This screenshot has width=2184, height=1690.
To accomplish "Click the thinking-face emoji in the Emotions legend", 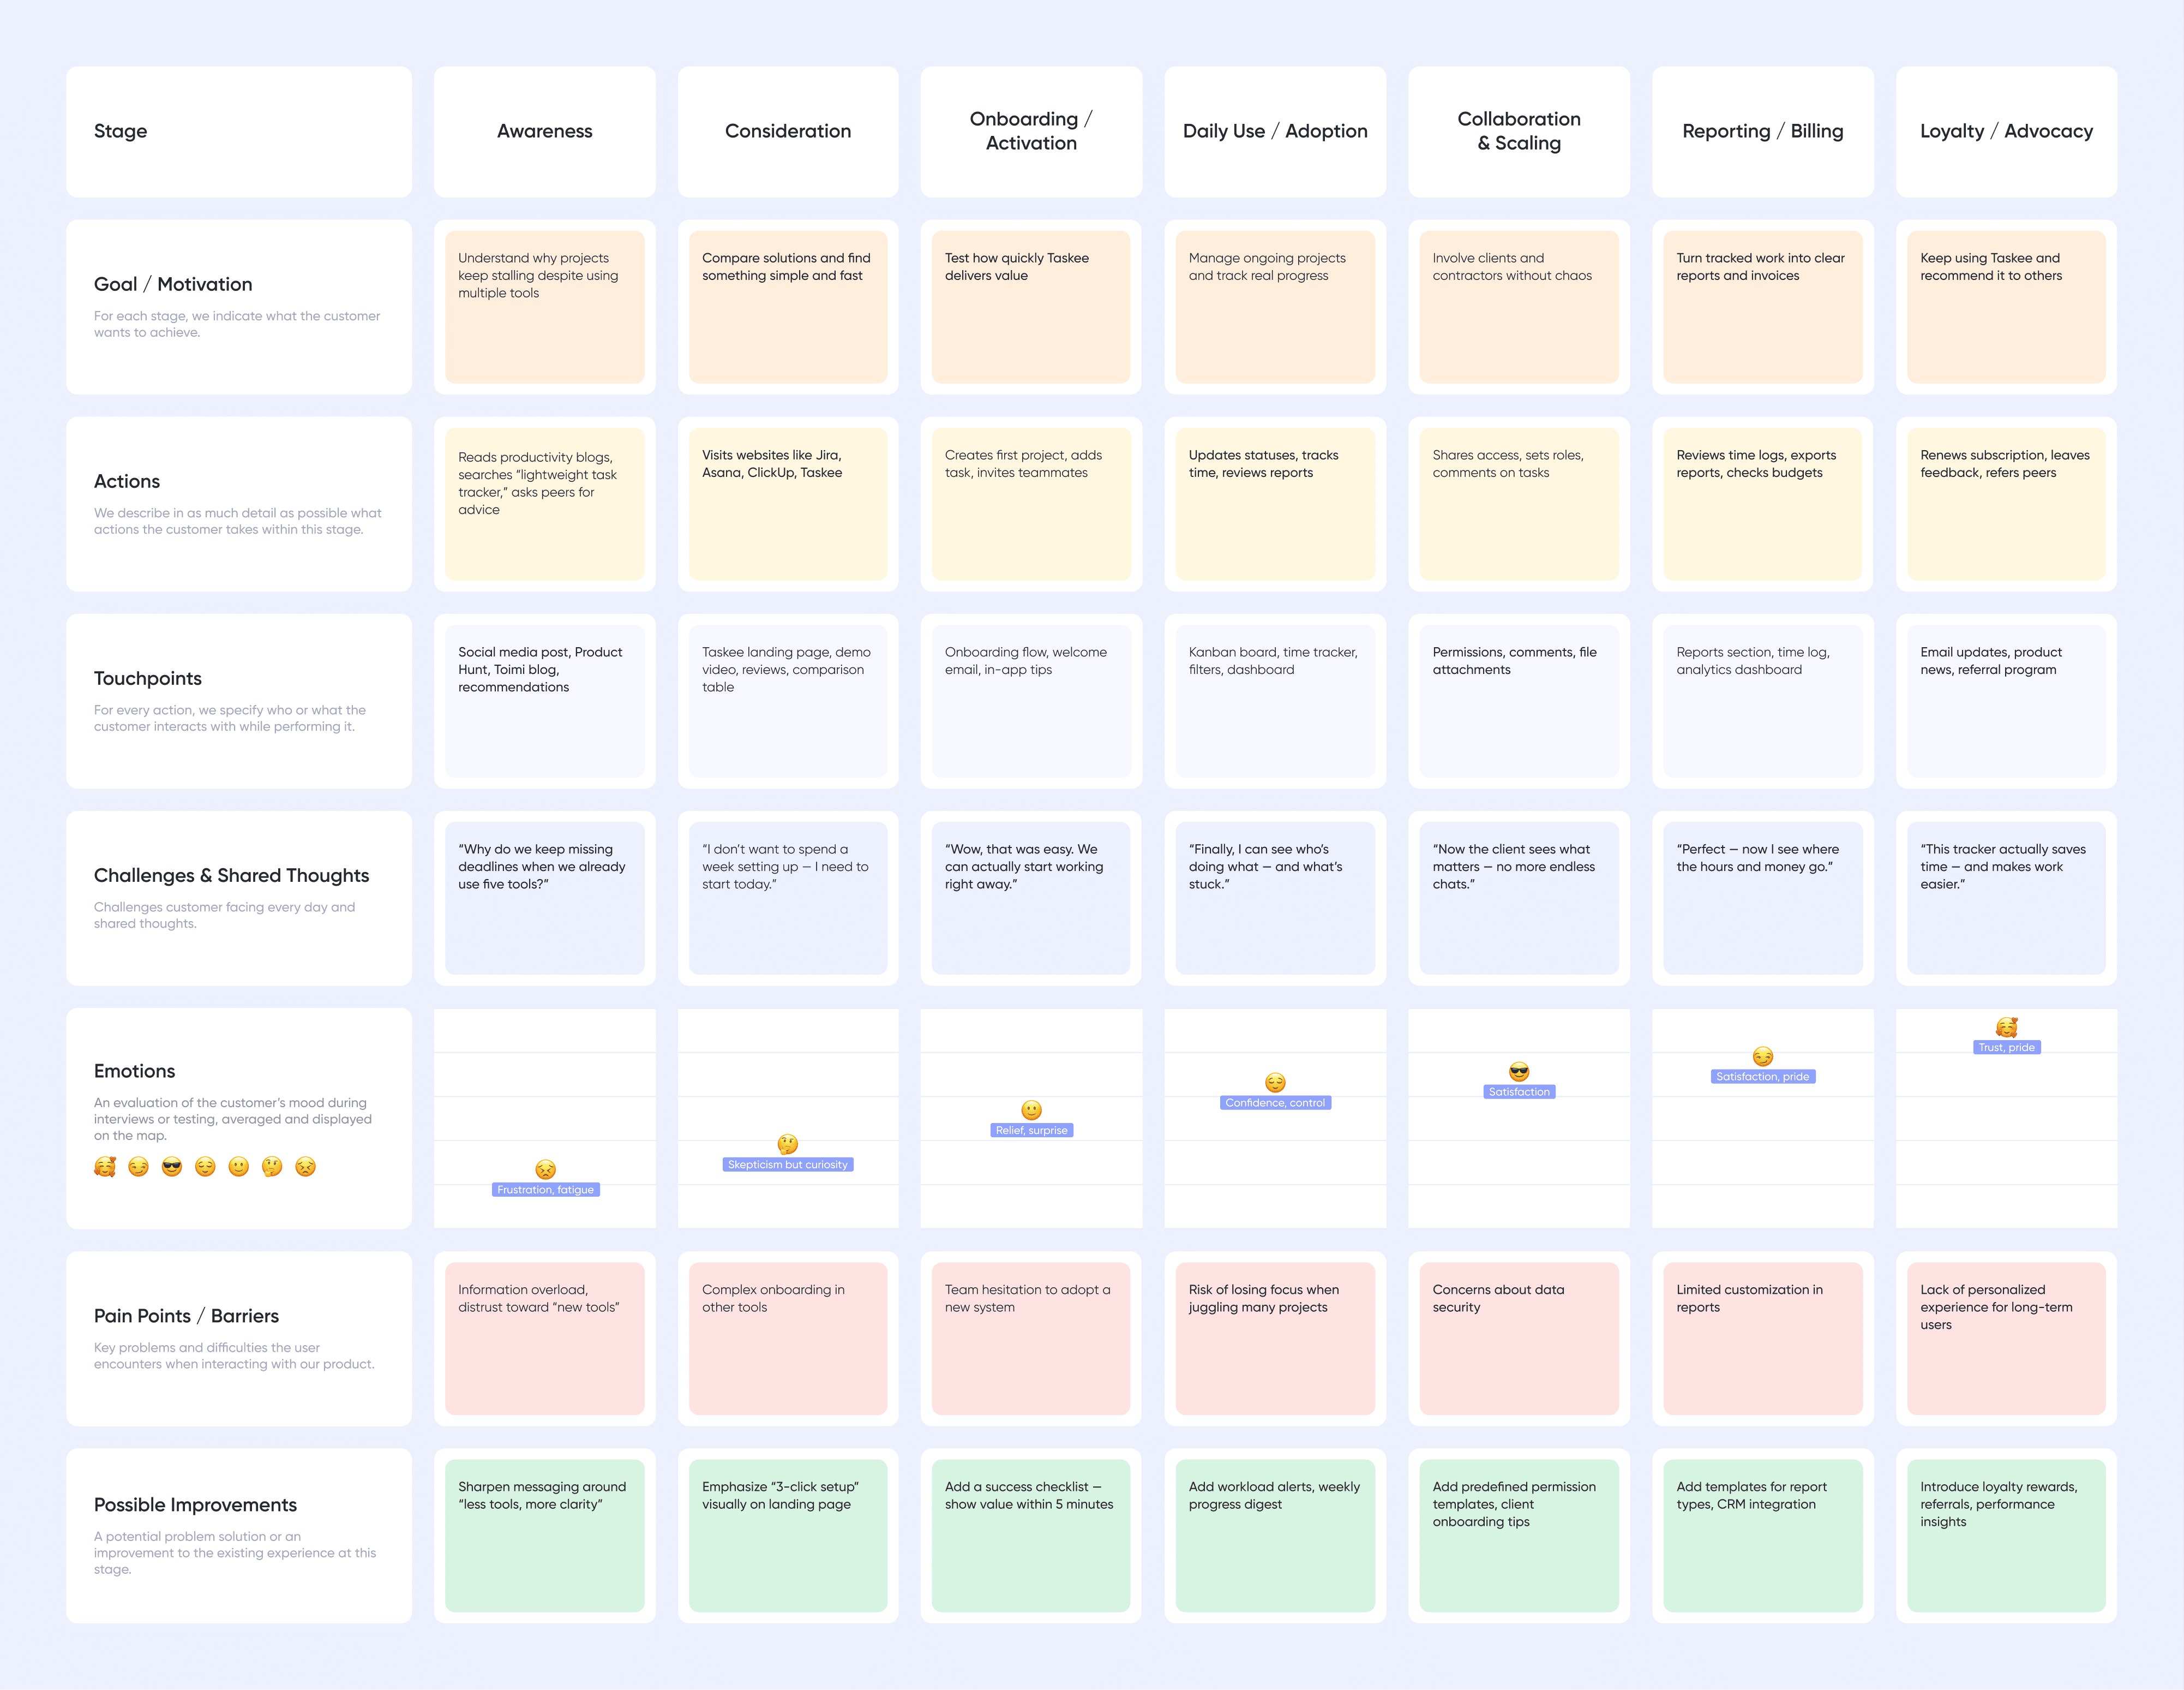I will coord(272,1167).
